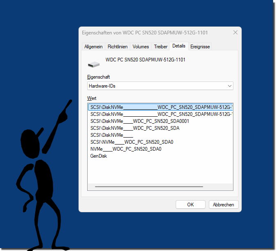Select the WDC_PC_SN520_SDA0001 row
The image size is (276, 251).
point(160,121)
